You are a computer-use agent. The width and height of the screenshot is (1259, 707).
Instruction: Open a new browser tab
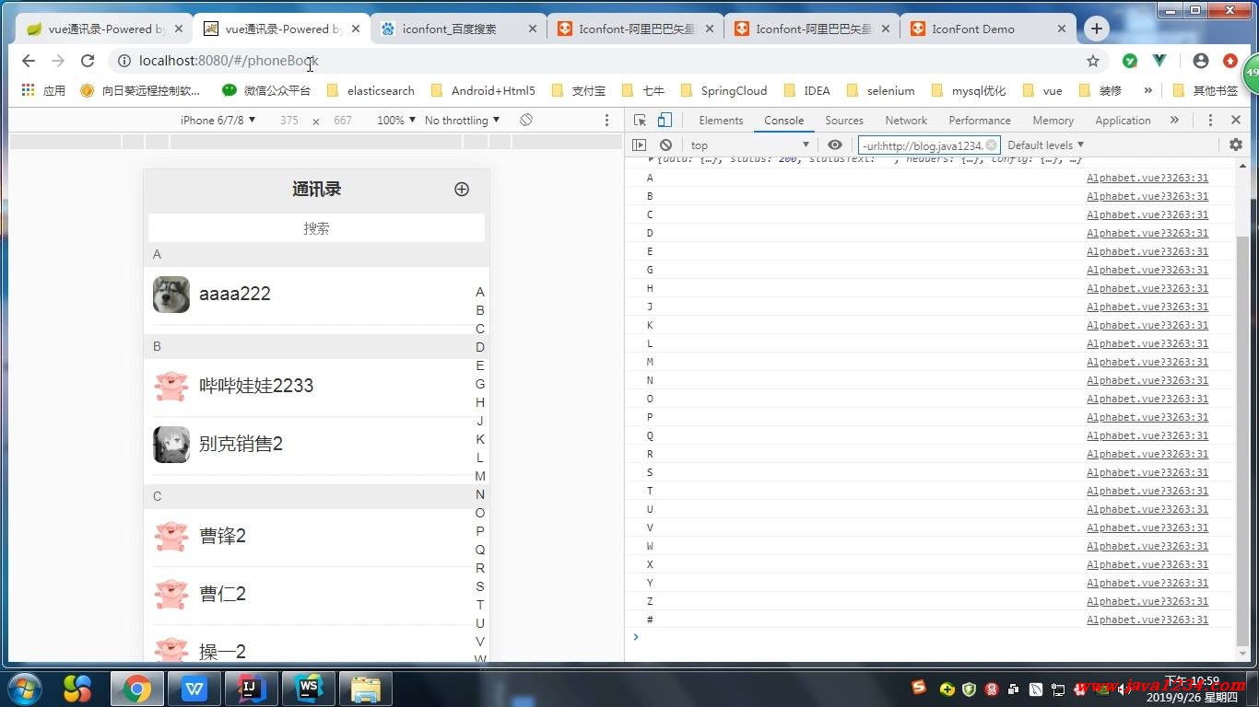tap(1096, 29)
